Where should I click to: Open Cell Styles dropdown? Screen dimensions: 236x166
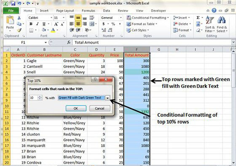pyautogui.click(x=137, y=30)
